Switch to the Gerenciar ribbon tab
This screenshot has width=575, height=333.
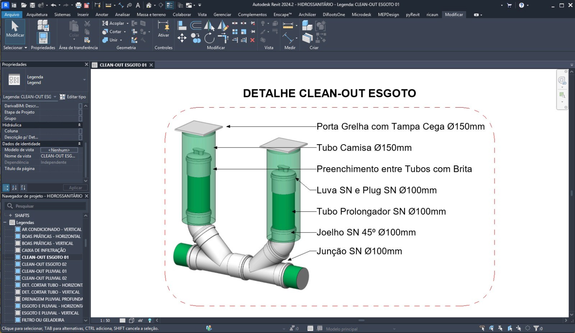click(222, 15)
